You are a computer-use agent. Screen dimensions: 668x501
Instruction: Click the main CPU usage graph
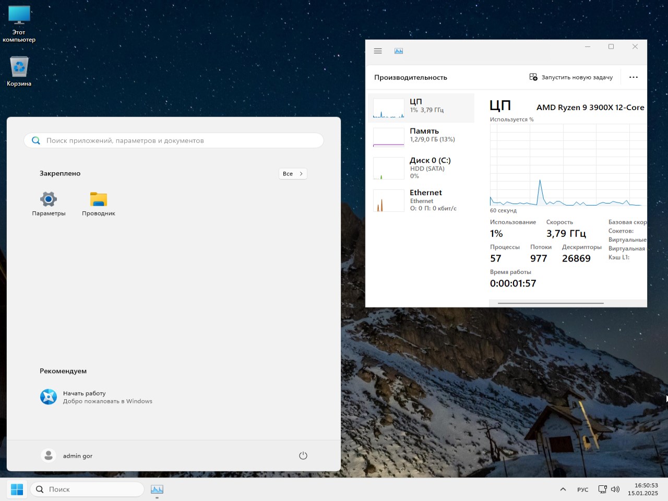pos(568,165)
